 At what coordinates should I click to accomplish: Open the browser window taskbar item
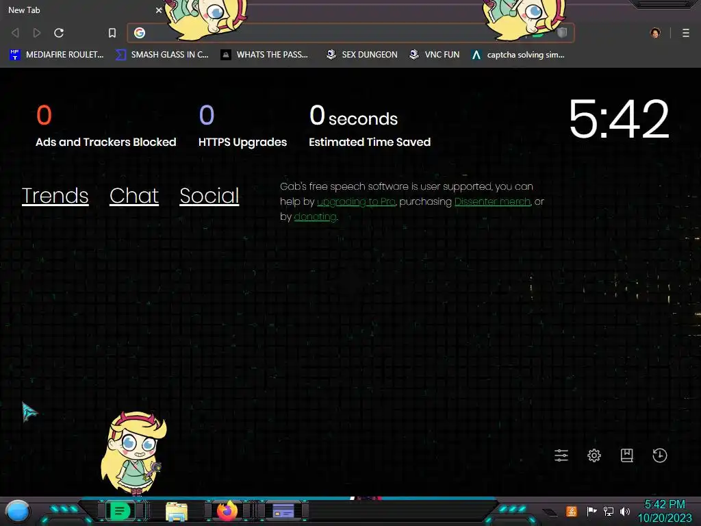[283, 511]
